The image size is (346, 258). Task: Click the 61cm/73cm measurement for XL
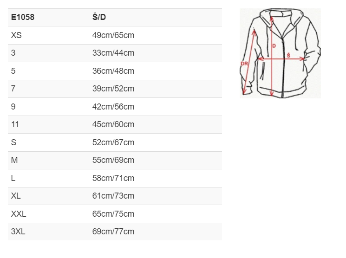113,196
